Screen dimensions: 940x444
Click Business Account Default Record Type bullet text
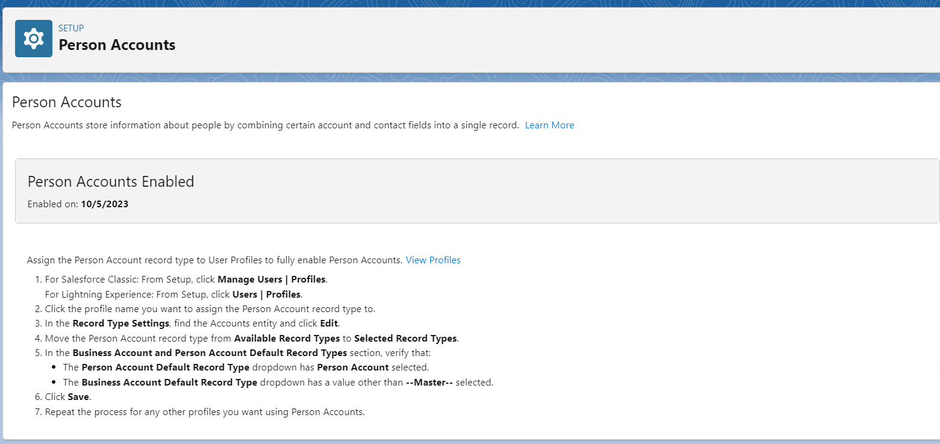click(x=169, y=383)
